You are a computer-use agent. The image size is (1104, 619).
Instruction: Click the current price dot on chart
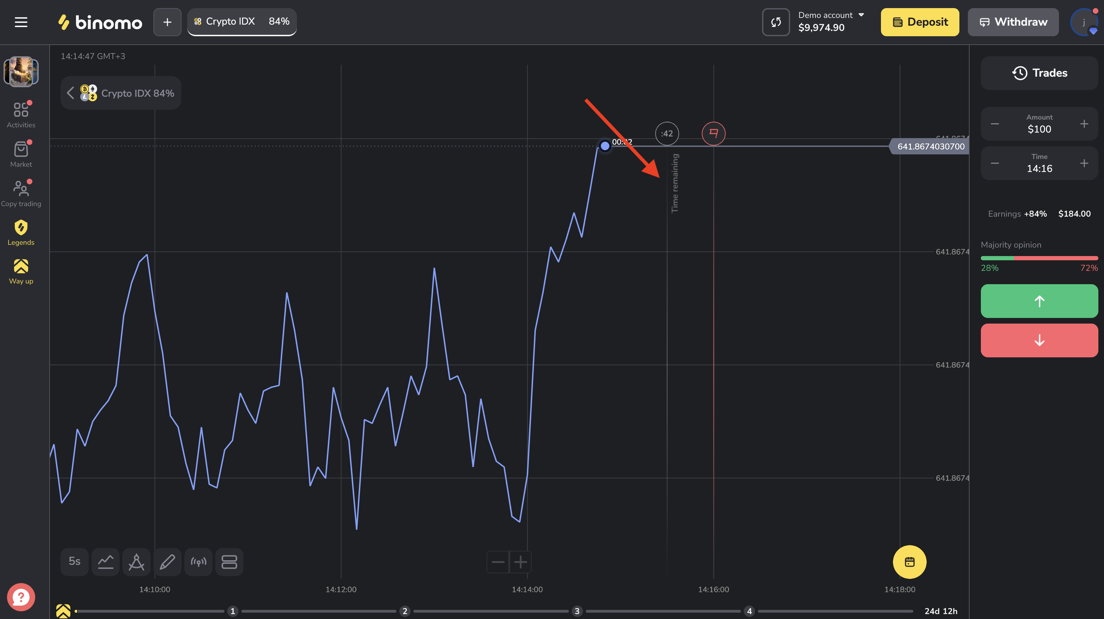click(605, 146)
